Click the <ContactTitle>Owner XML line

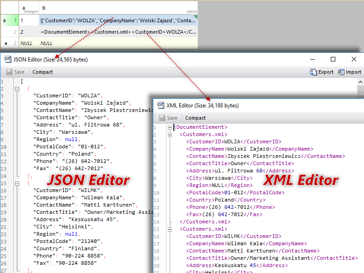tap(240, 163)
